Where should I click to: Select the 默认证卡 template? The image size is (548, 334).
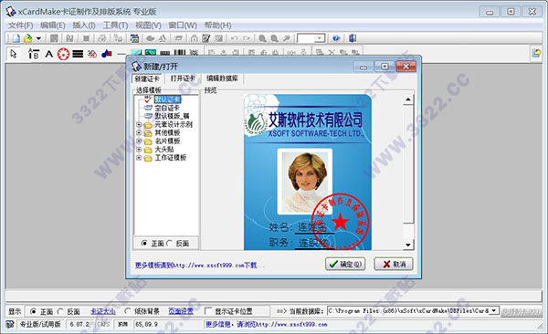[x=167, y=99]
